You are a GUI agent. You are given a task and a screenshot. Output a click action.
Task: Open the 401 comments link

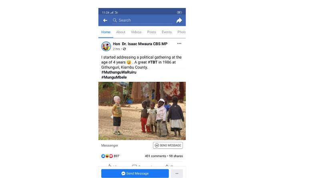[155, 156]
